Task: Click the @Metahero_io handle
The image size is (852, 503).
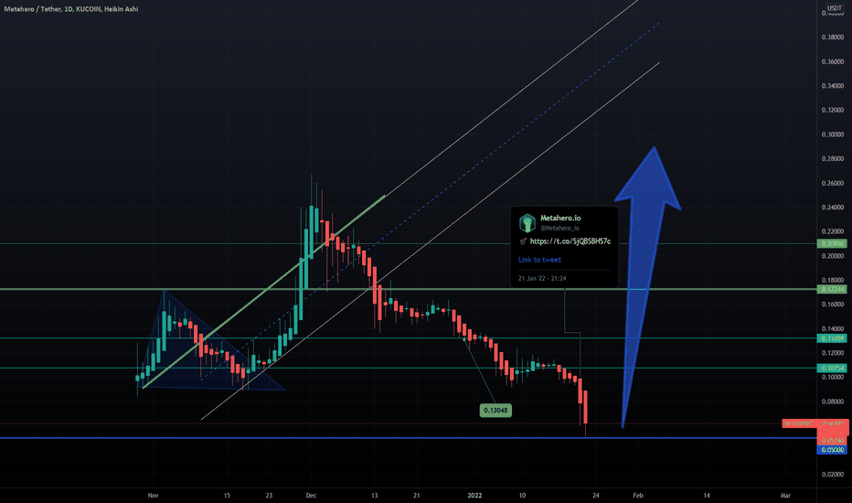Action: coord(559,228)
